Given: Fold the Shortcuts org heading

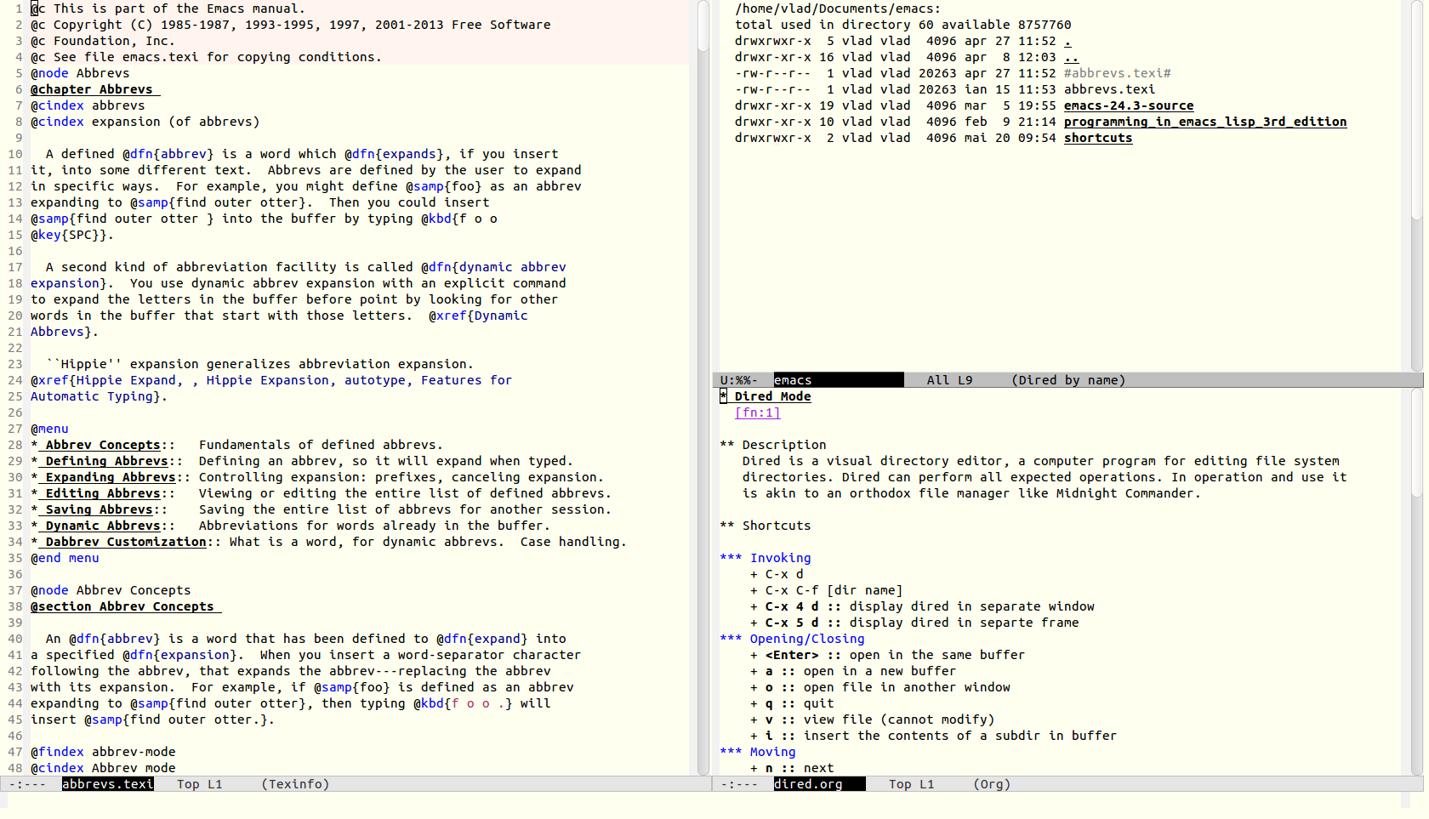Looking at the screenshot, I should pos(765,526).
